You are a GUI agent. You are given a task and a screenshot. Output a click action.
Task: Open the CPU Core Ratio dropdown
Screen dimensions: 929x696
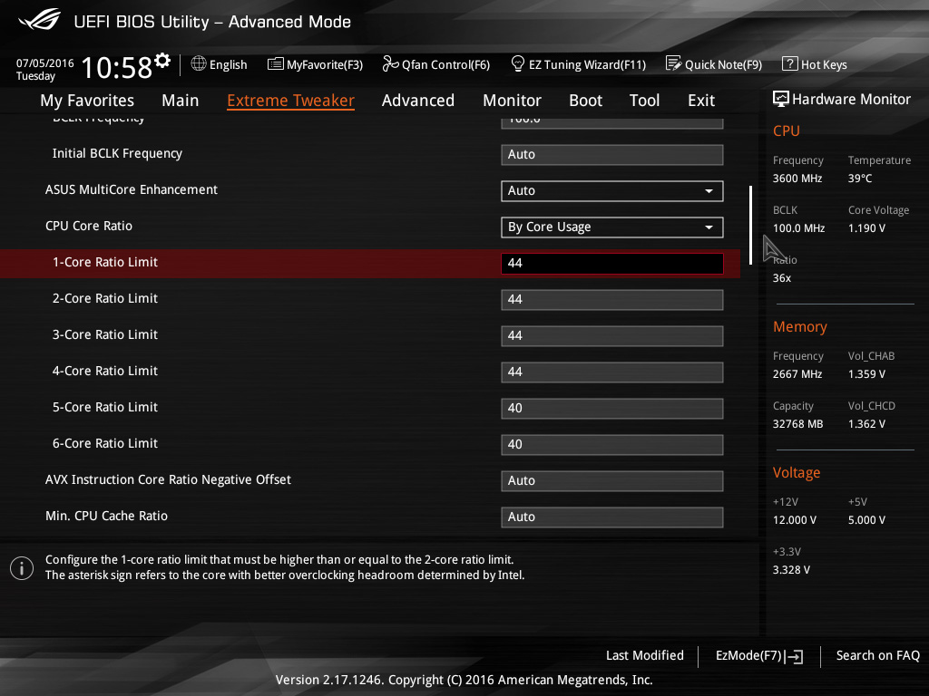point(612,227)
